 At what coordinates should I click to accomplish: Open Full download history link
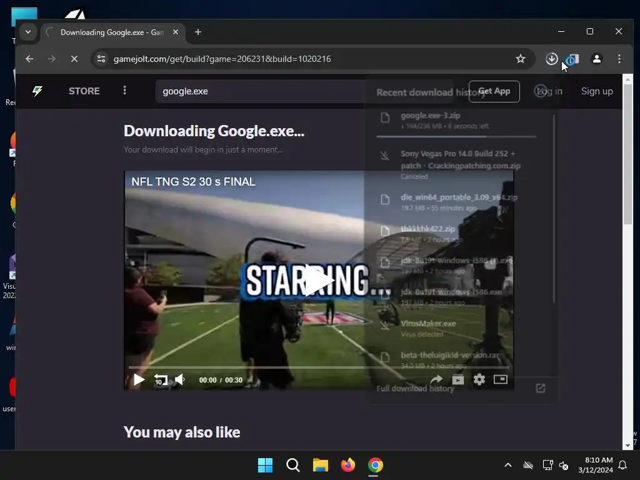415,388
